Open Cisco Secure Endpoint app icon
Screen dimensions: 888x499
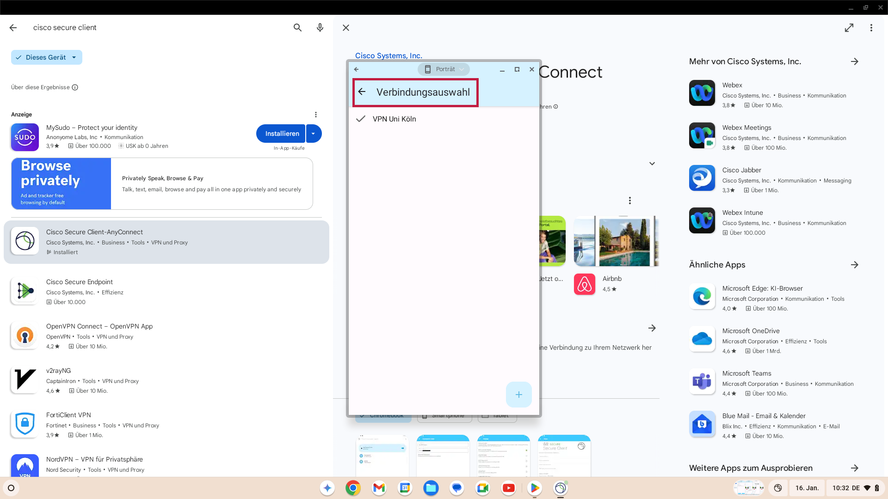pyautogui.click(x=25, y=291)
